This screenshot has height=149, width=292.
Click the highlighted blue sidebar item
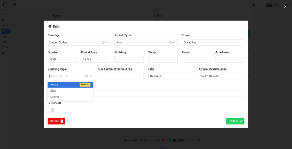click(6, 31)
